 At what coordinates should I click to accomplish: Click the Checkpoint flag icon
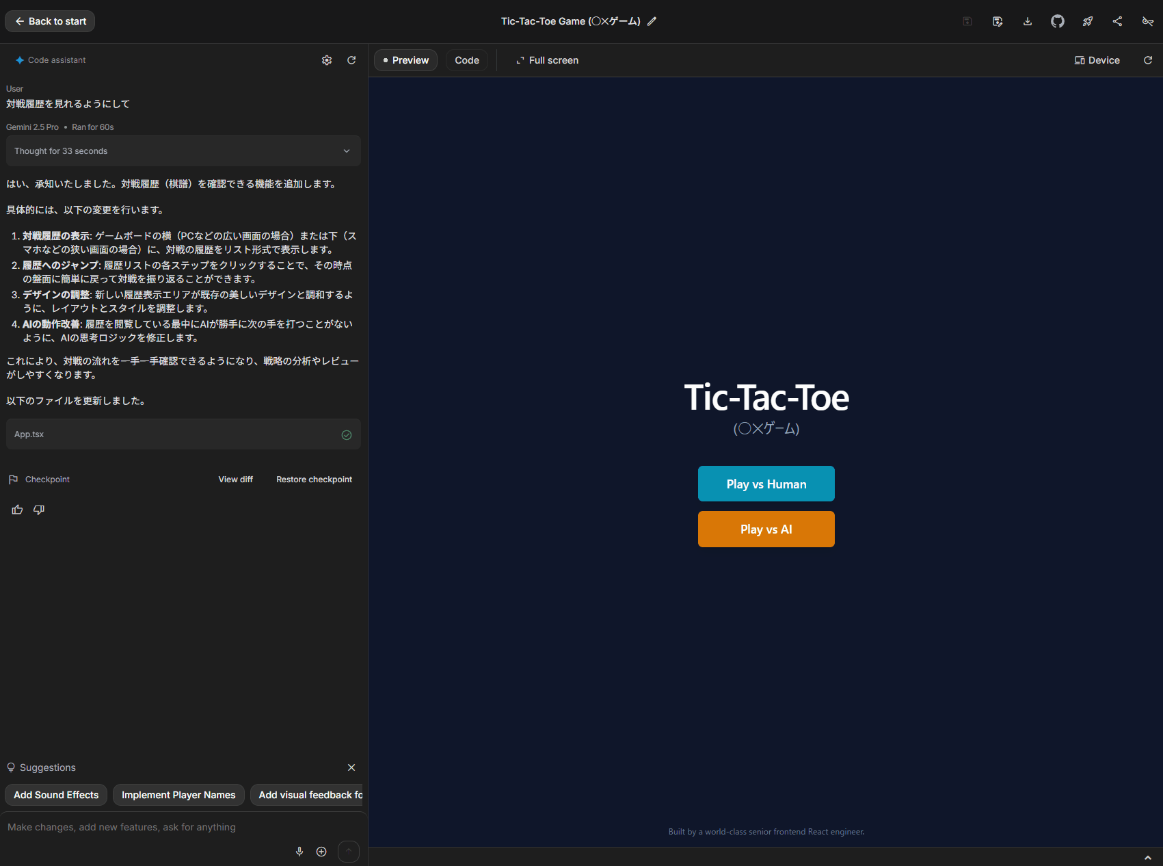tap(13, 480)
